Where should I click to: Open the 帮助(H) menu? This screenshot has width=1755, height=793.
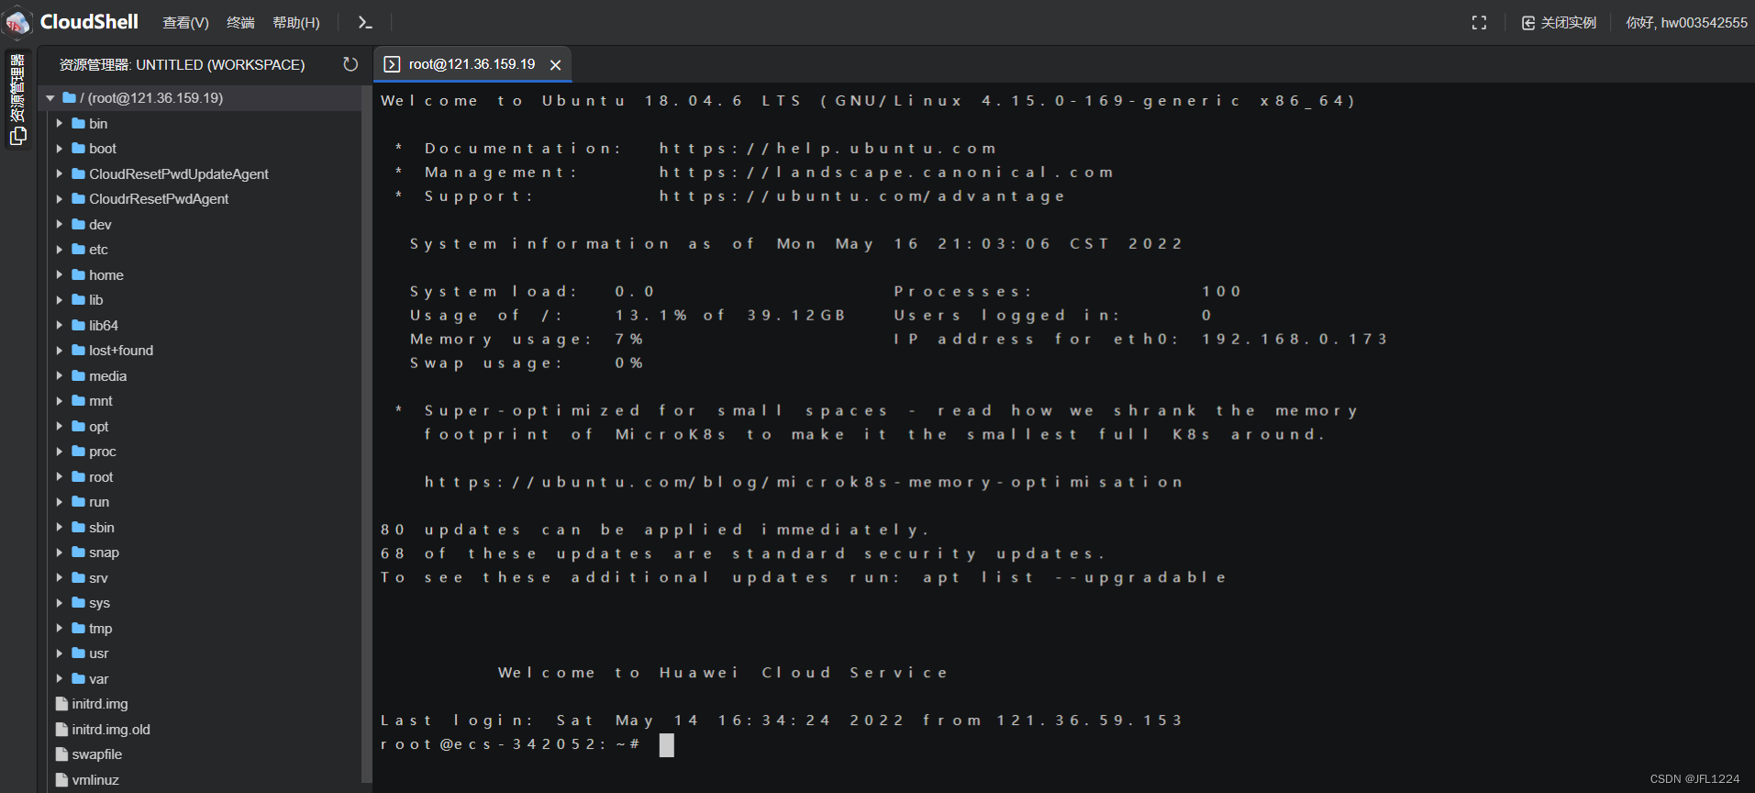tap(296, 22)
